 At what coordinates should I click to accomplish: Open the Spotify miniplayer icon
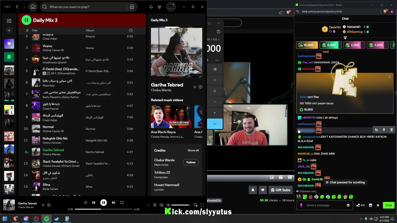pyautogui.click(x=196, y=205)
